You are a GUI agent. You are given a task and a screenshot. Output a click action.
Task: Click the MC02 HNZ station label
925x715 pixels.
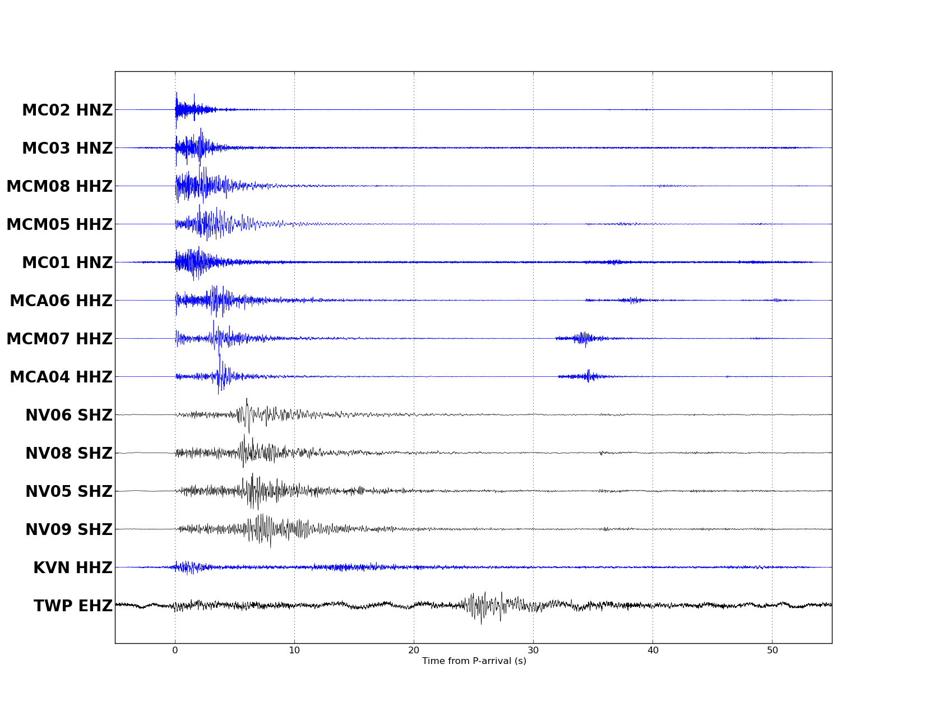67,110
